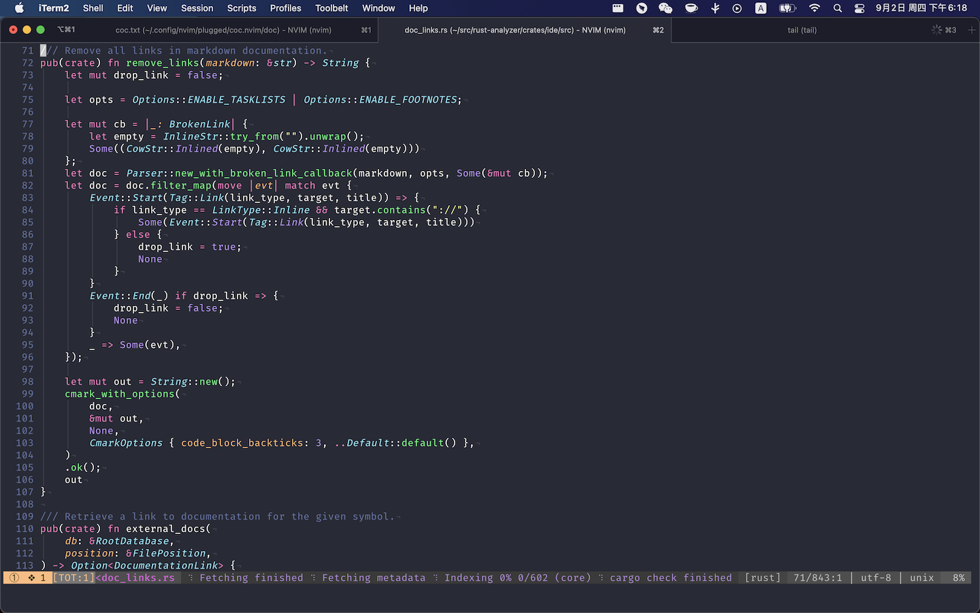Open the WeChat menu bar icon
Image resolution: width=980 pixels, height=613 pixels.
665,8
